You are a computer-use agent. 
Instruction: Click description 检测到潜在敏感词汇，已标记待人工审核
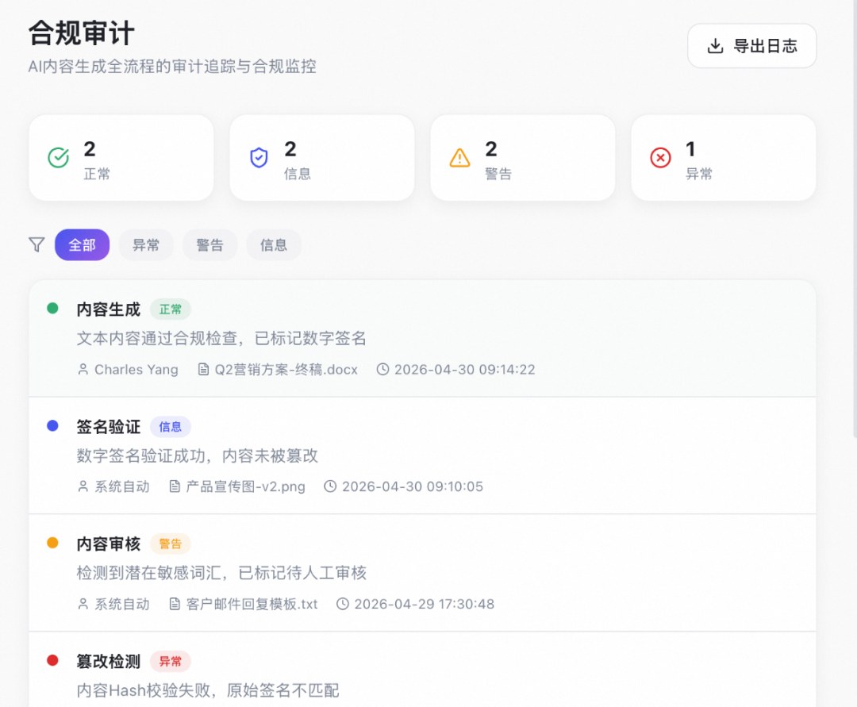(x=221, y=573)
